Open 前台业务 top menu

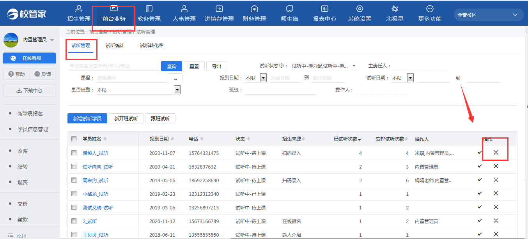pos(114,14)
